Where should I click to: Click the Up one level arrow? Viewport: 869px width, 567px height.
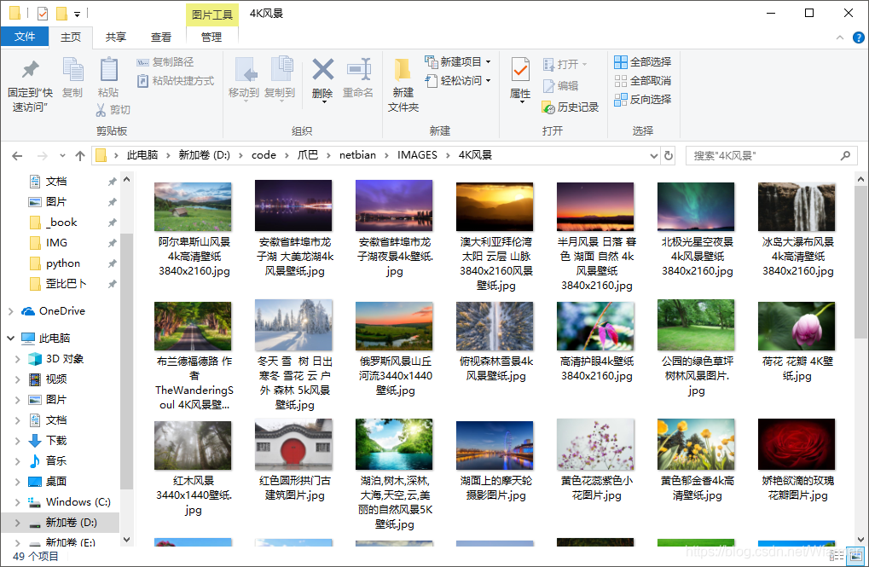(80, 156)
